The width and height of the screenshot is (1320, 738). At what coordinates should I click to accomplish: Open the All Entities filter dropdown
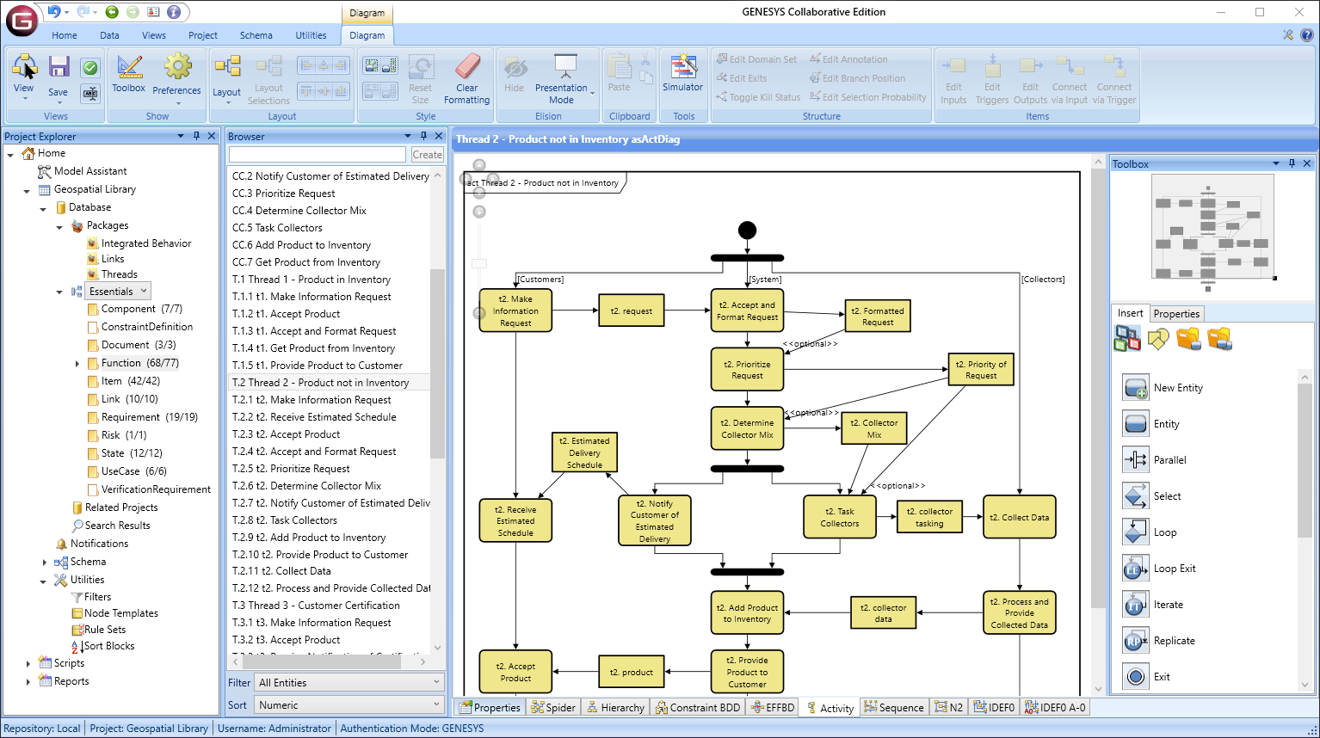click(348, 682)
